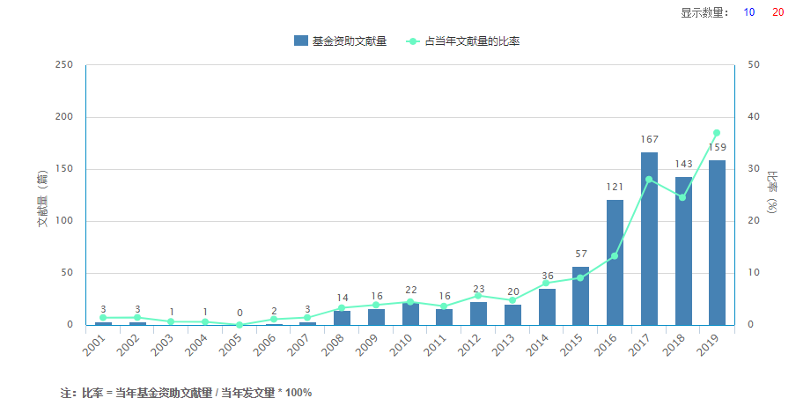Select the 2016 bar labeled 121
Screen dimensions: 796x413
[x=615, y=262]
